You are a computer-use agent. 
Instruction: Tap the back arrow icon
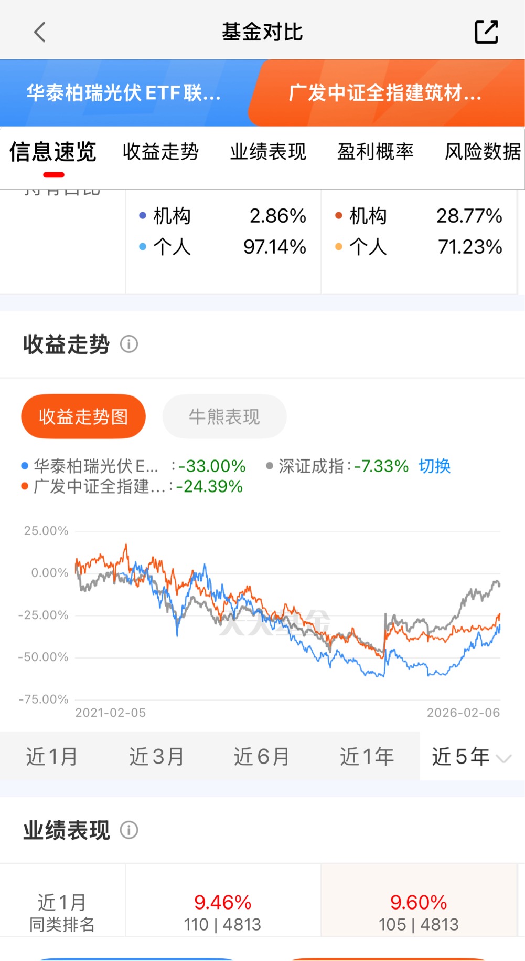(40, 32)
